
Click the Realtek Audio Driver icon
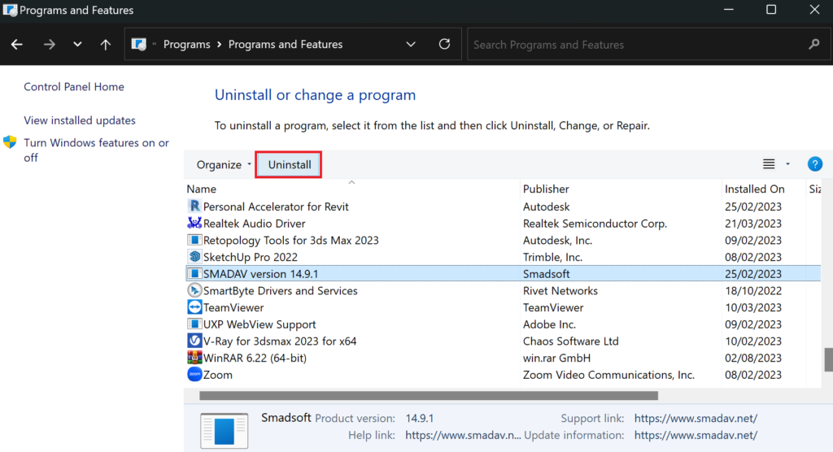(x=194, y=223)
